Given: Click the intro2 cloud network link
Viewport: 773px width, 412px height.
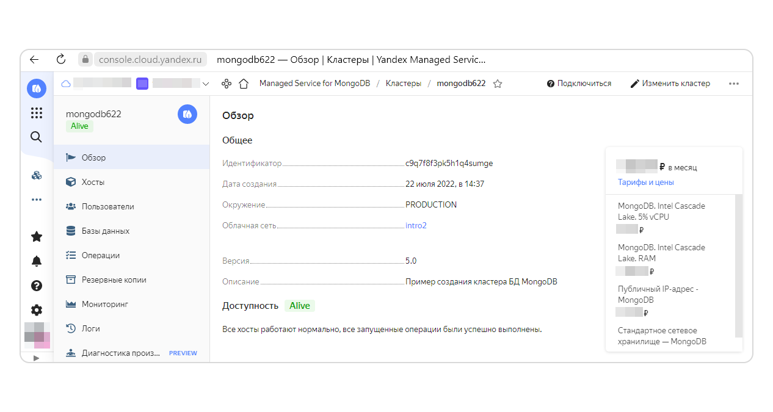Looking at the screenshot, I should (416, 225).
